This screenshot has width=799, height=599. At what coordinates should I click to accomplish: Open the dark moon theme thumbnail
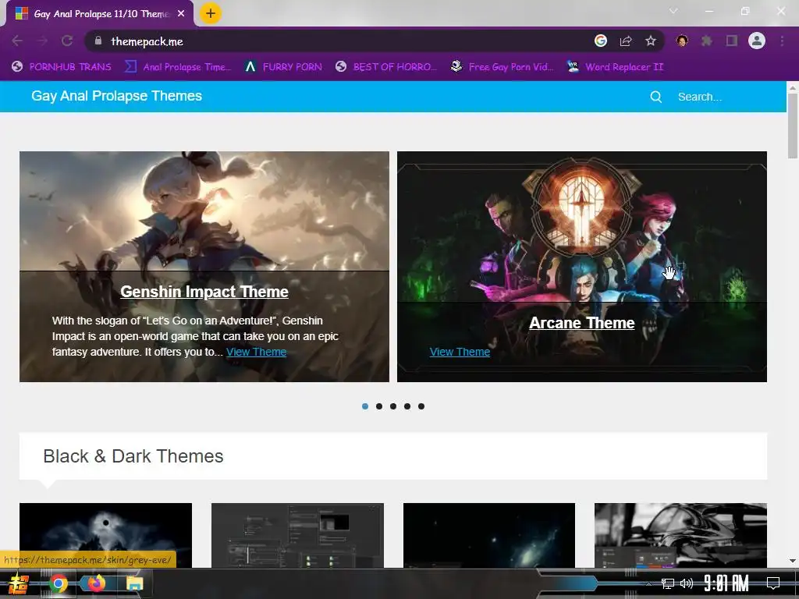tap(105, 535)
